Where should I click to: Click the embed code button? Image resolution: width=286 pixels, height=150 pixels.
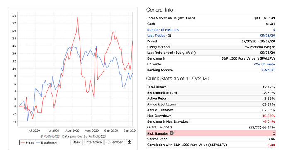(115, 142)
